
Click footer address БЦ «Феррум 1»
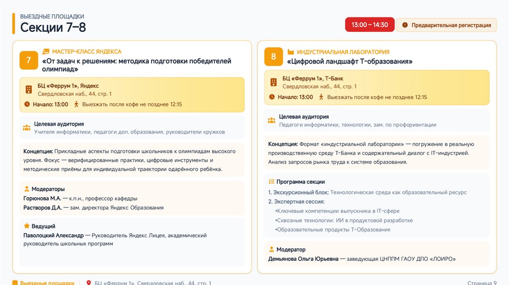click(x=153, y=283)
